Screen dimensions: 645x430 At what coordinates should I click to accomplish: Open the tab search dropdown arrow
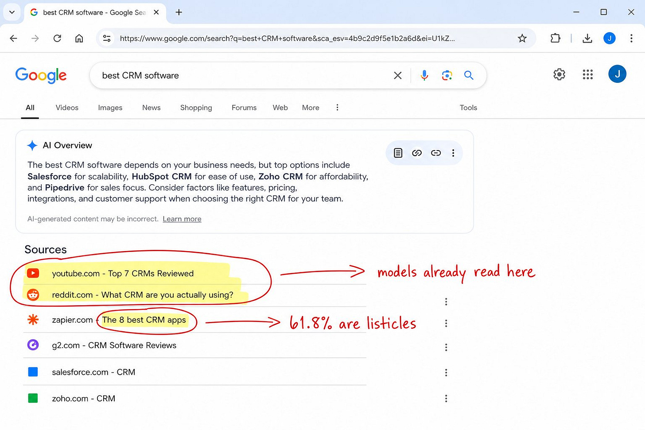pyautogui.click(x=12, y=12)
